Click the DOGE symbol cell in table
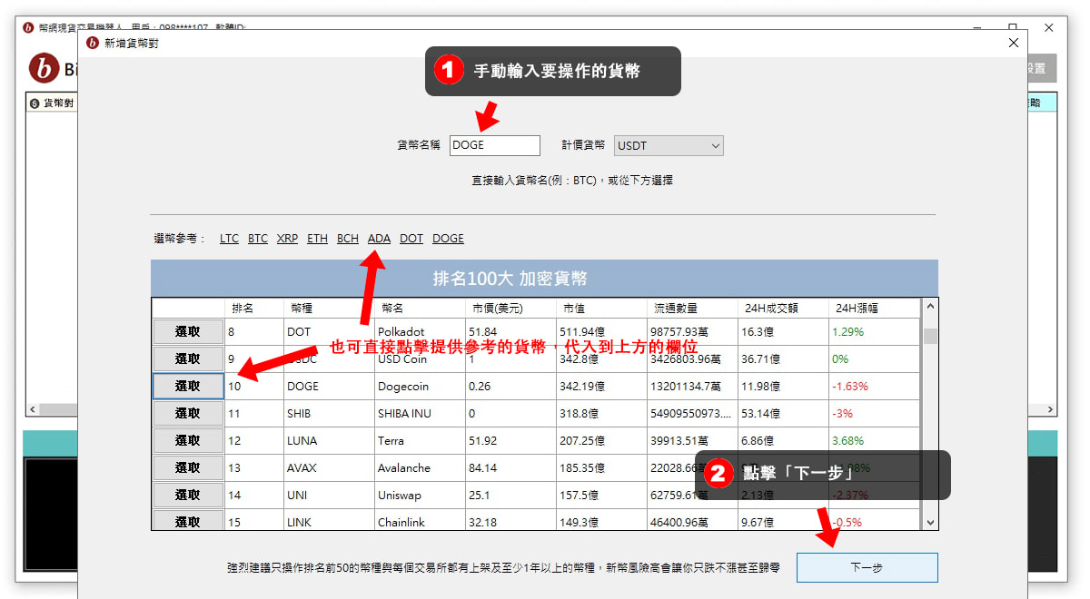The height and width of the screenshot is (599, 1090). pos(329,387)
